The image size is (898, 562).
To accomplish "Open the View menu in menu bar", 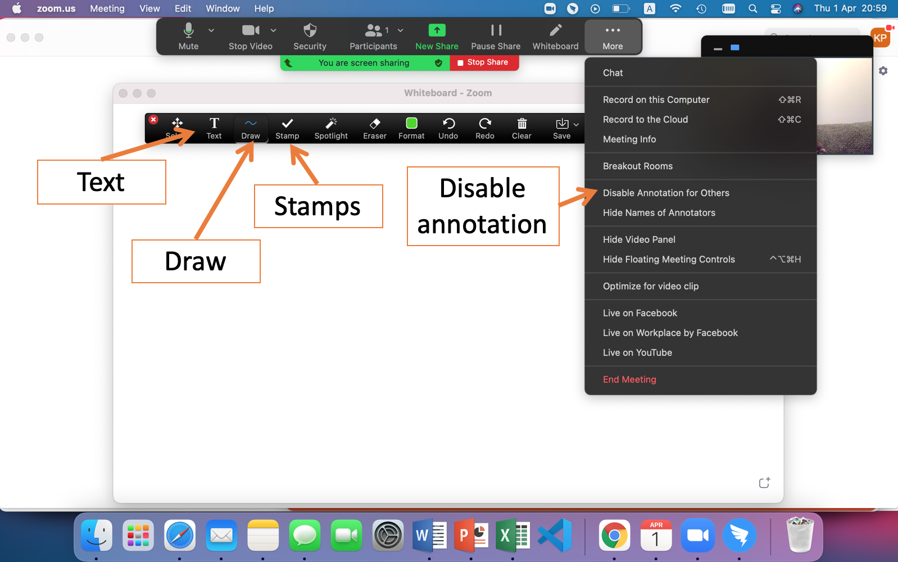I will (149, 8).
